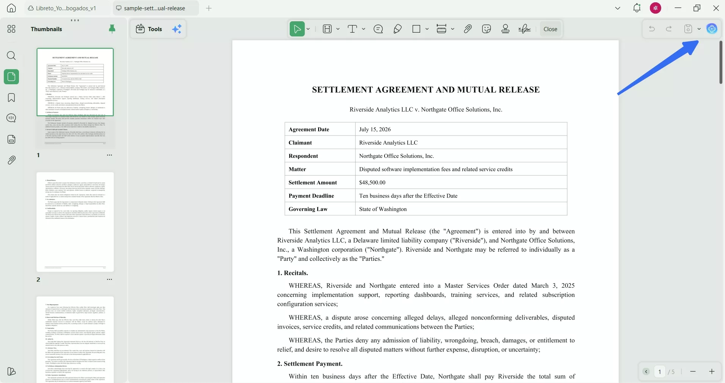The height and width of the screenshot is (383, 725).
Task: Click the Respondent value Northgate Office Solutions, Inc.
Action: (397, 156)
